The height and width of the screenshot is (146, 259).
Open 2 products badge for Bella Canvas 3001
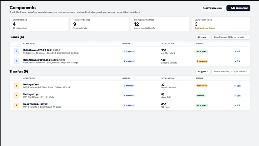point(129,61)
